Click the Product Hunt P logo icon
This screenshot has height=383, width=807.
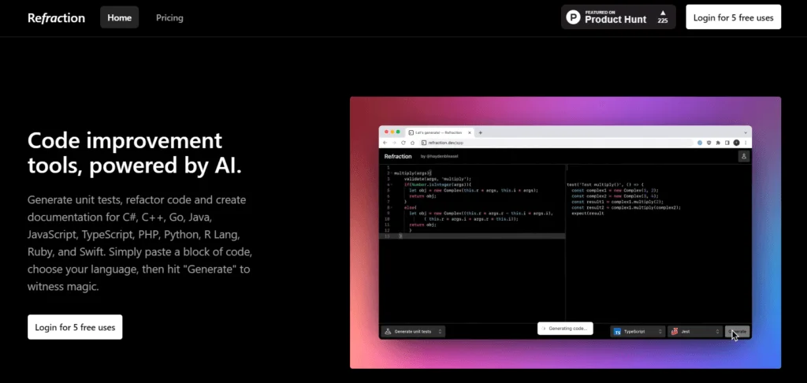tap(573, 17)
